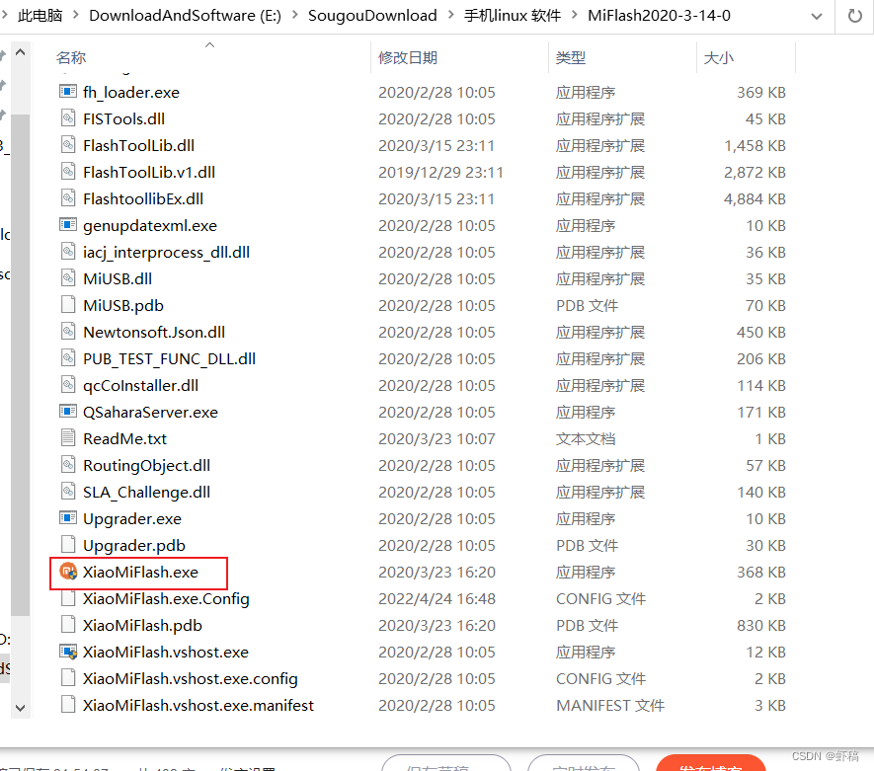
Task: Go to DownloadAndSoftware (E:) in the address bar
Action: (185, 16)
